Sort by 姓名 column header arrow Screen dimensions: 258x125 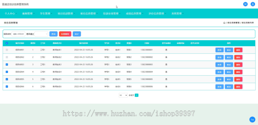tap(120, 43)
